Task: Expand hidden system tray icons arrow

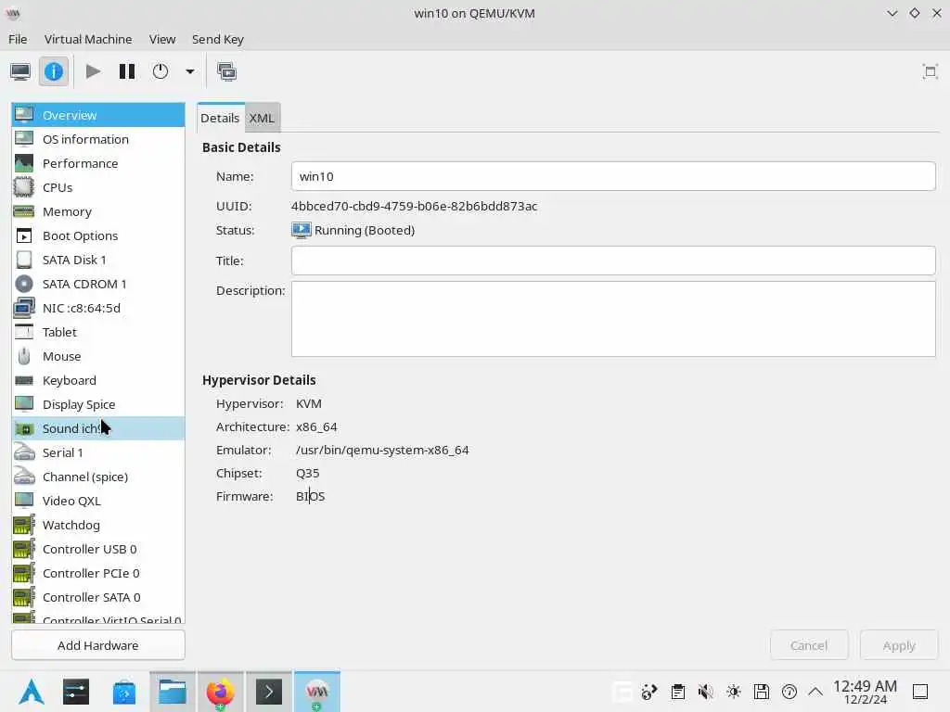Action: pos(815,692)
